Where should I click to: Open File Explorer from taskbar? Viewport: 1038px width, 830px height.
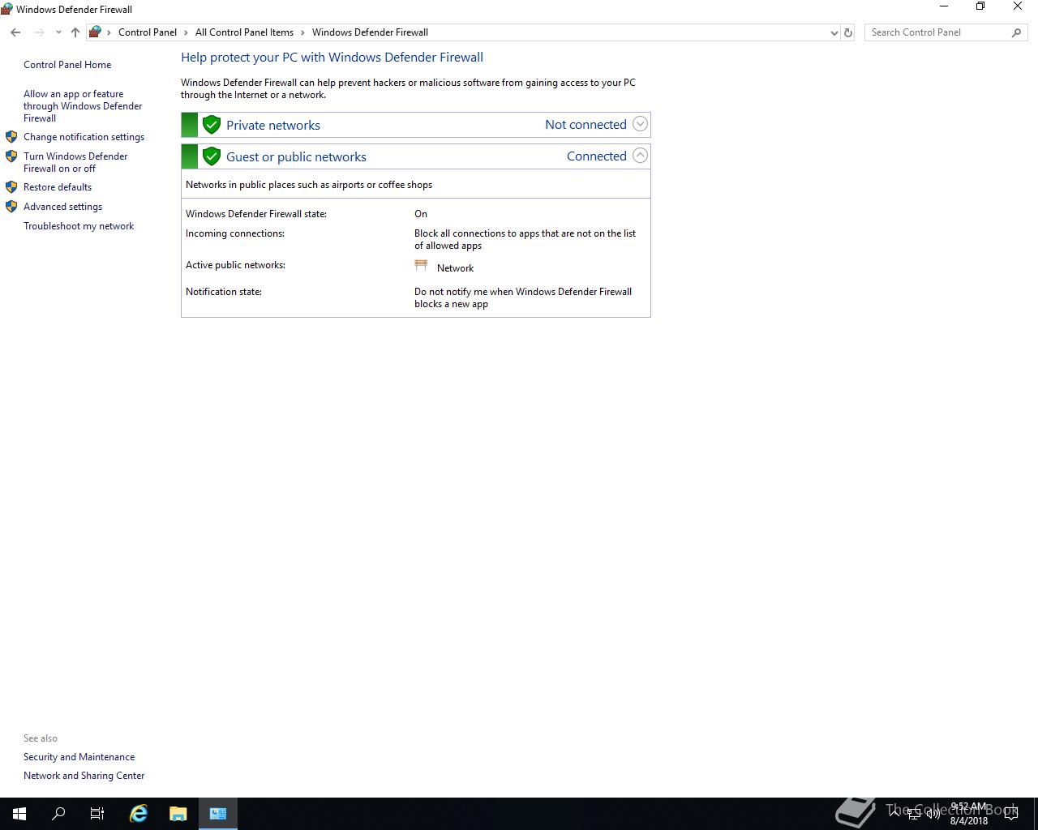pyautogui.click(x=178, y=814)
